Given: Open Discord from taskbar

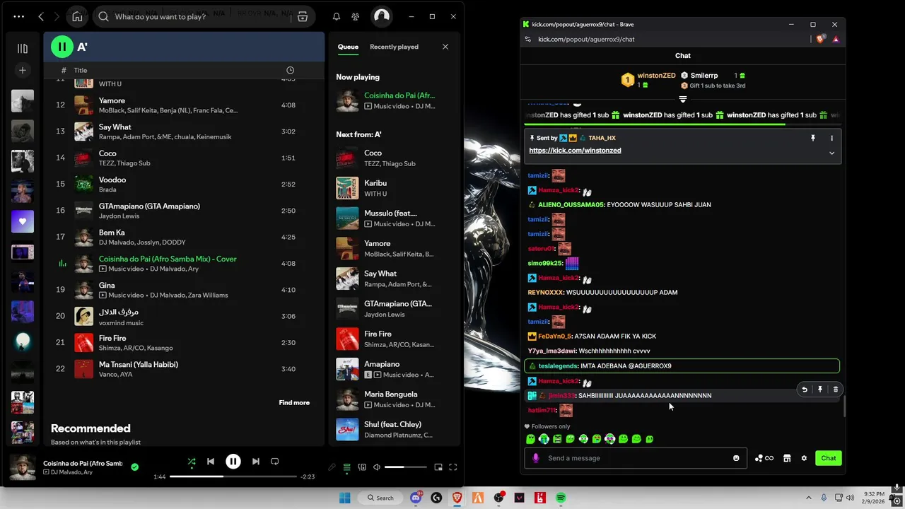Looking at the screenshot, I should [416, 498].
